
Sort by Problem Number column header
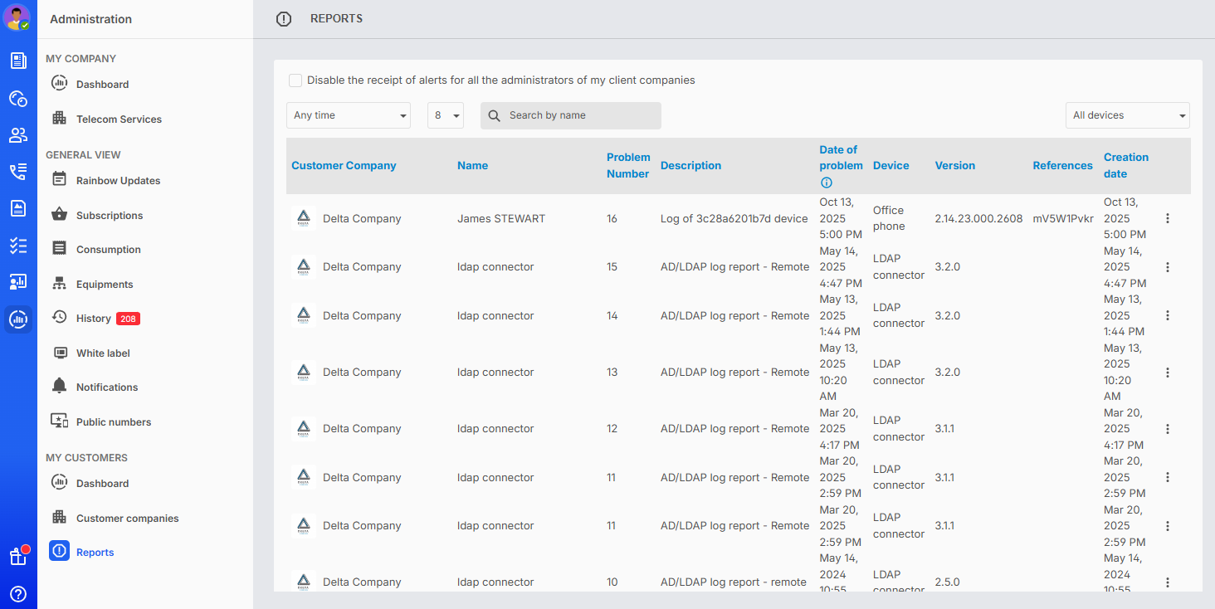[627, 166]
